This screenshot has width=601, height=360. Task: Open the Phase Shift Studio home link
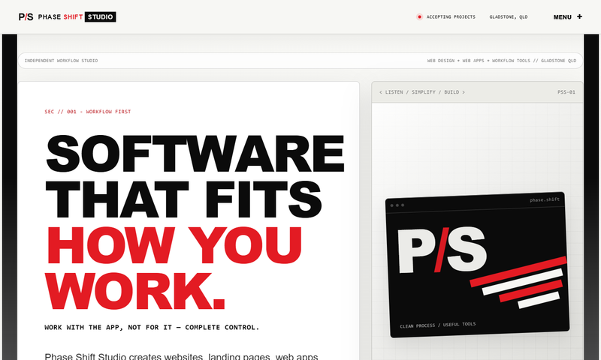point(67,16)
